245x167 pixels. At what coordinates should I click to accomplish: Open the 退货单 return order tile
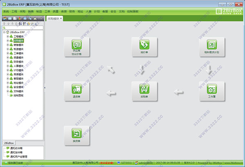[x=77, y=91]
